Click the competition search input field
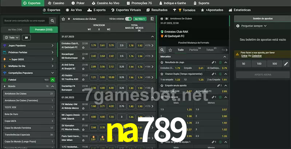The width and height of the screenshot is (291, 149). coord(25,21)
